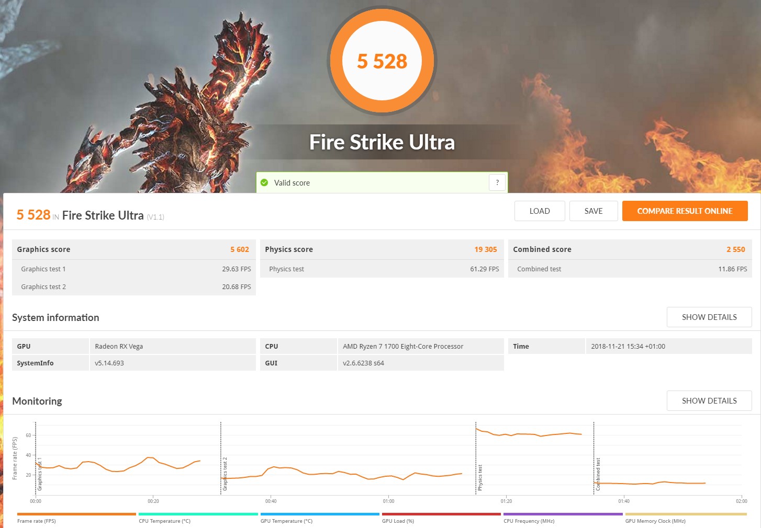
Task: Select the Radeon RX Vega value
Action: (x=119, y=346)
